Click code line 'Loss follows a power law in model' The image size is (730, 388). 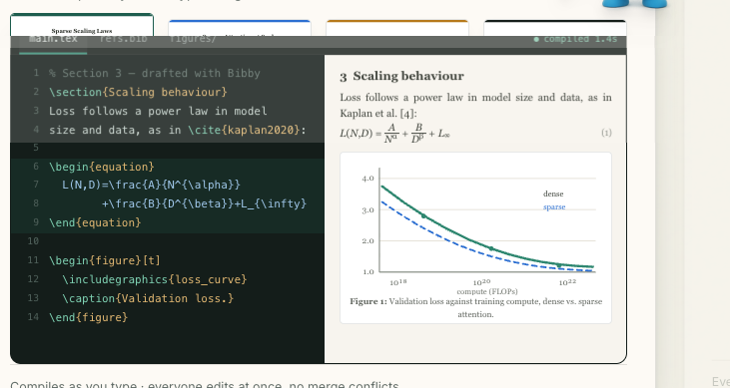coord(158,111)
